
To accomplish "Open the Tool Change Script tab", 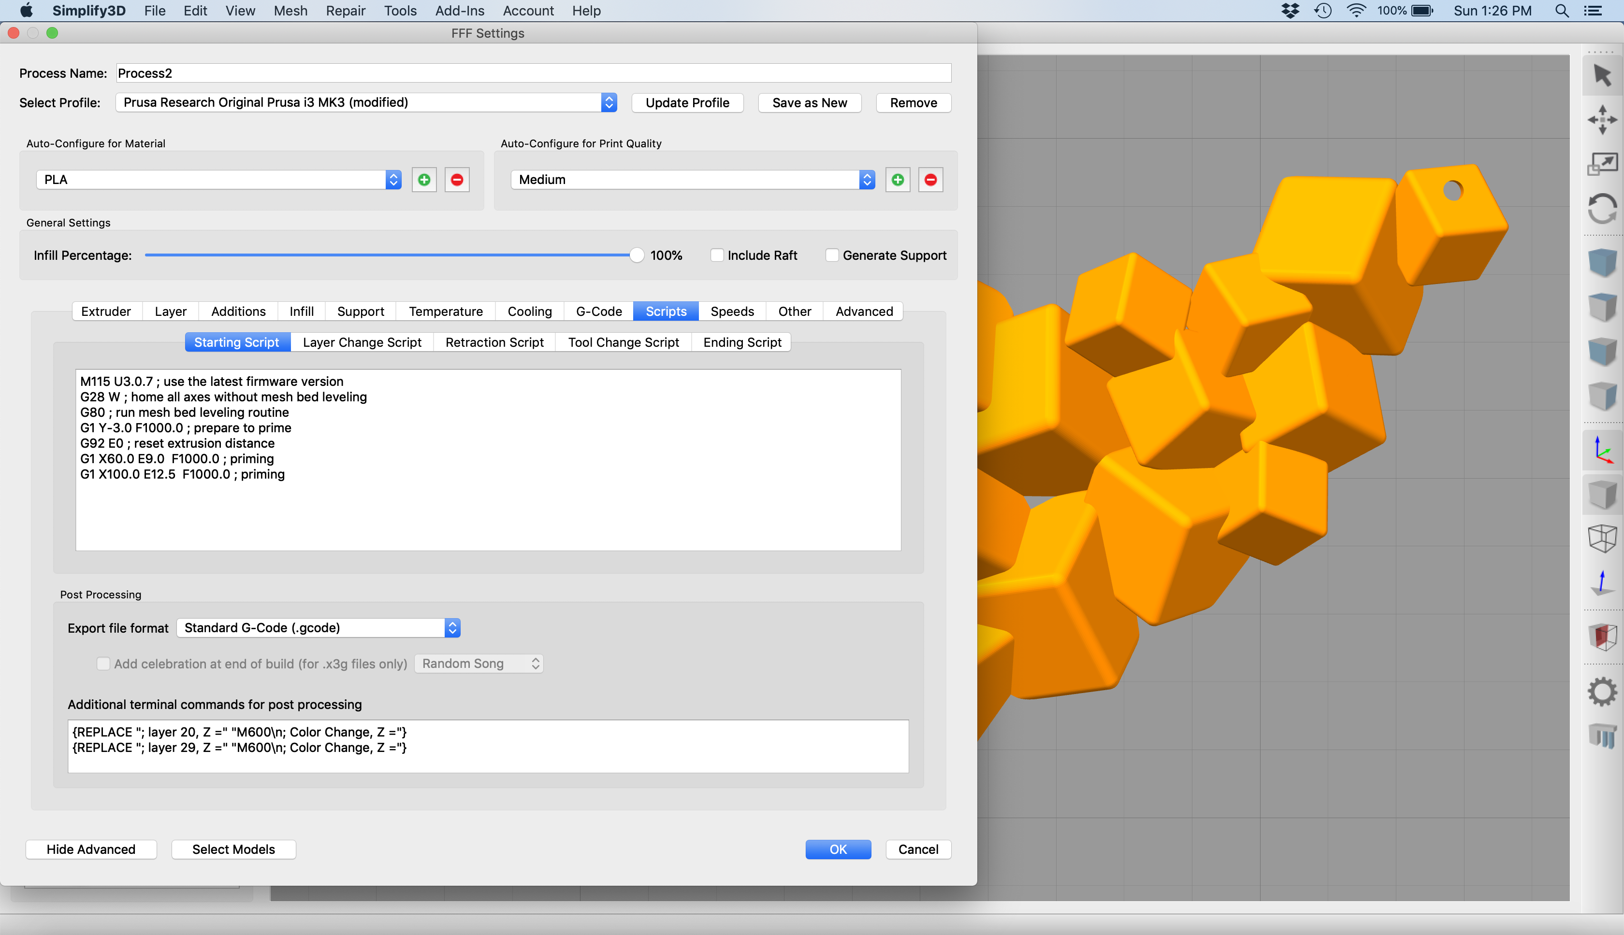I will point(623,342).
